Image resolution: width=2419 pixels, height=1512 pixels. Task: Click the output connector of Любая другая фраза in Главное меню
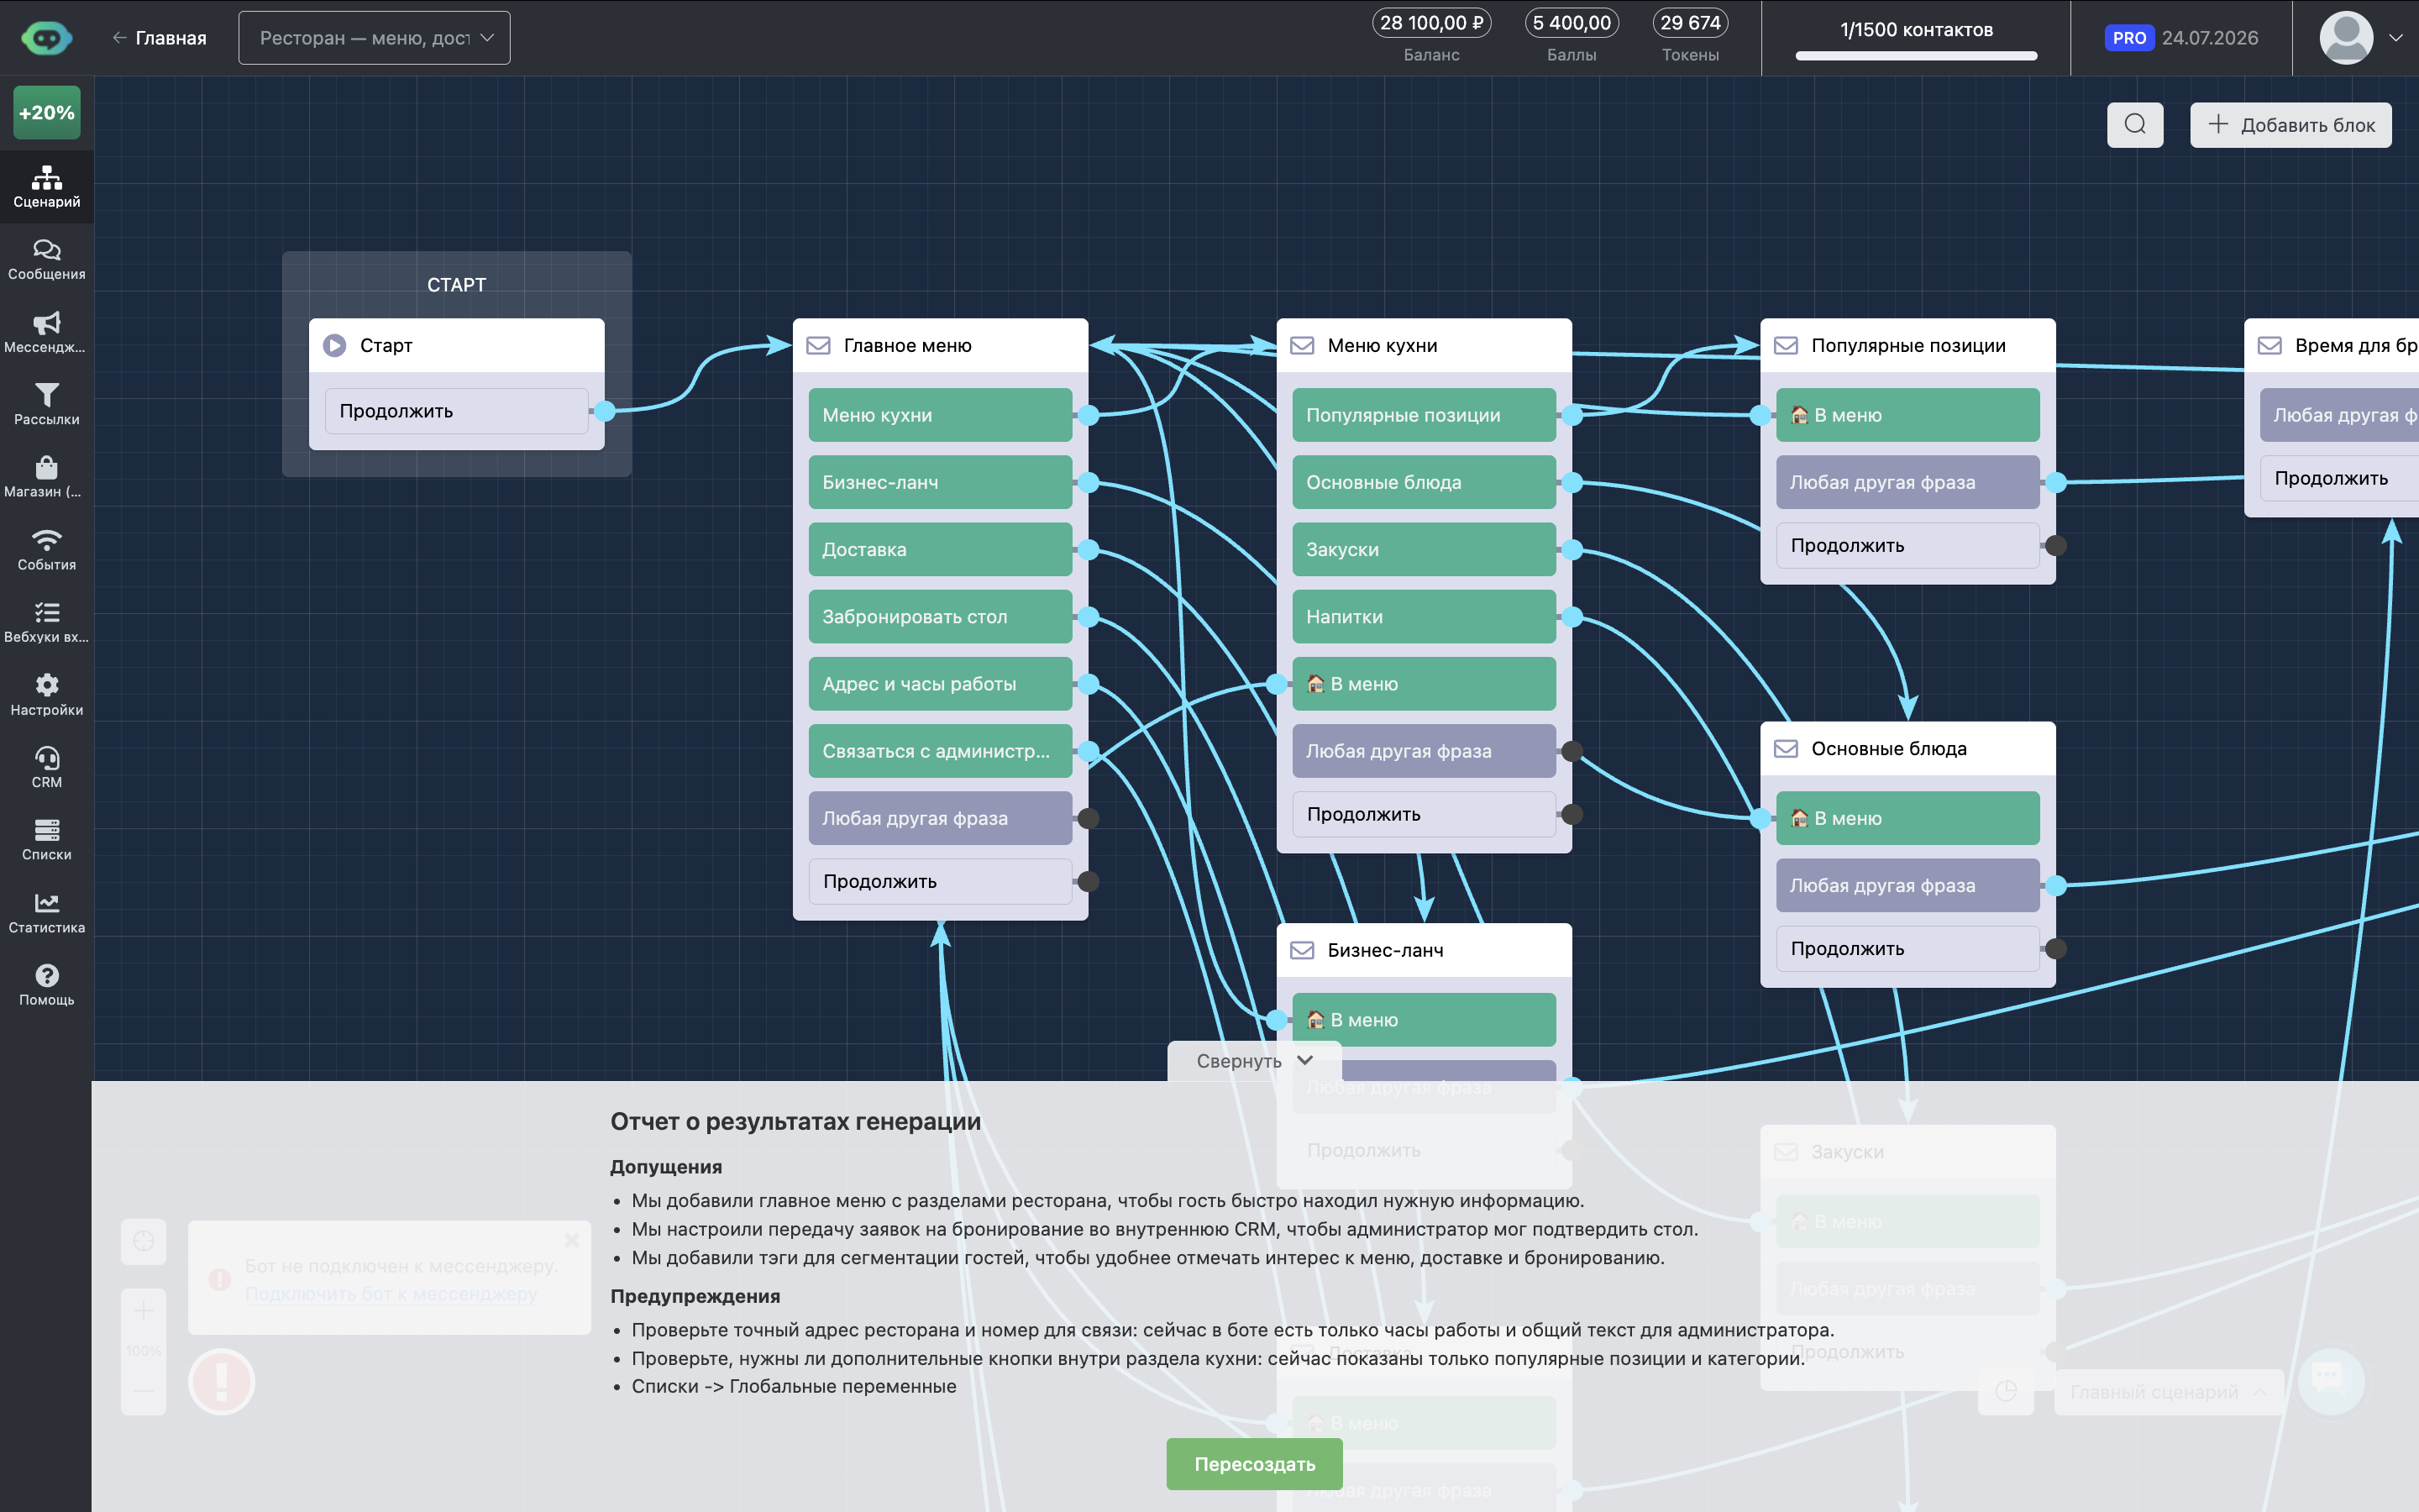1088,818
